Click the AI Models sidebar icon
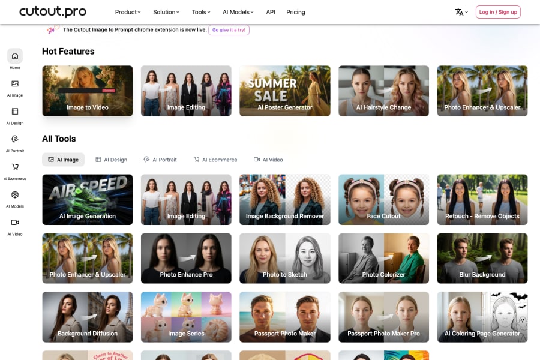Screen dimensions: 540x360 14,195
